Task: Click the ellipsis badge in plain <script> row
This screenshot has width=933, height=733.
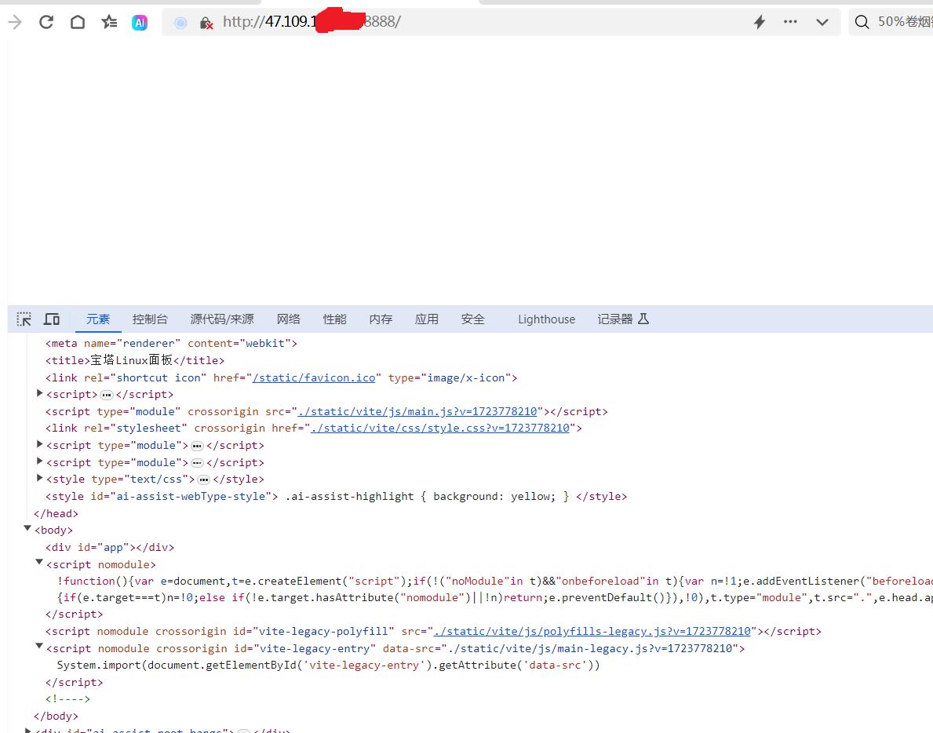Action: tap(107, 395)
